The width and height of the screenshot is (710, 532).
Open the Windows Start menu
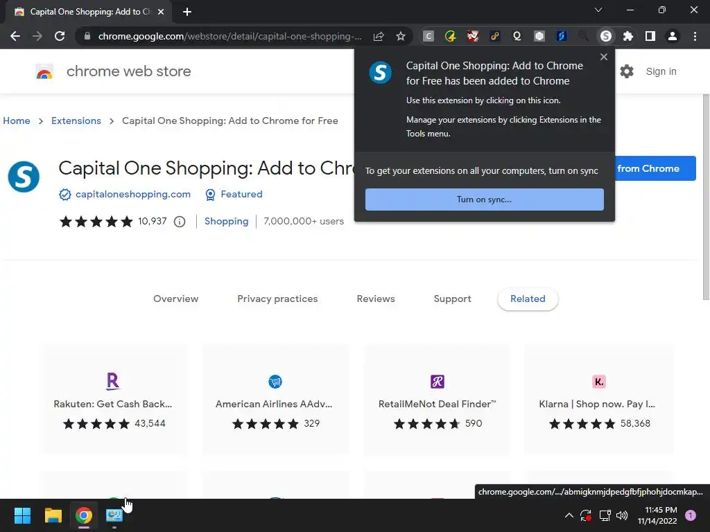coord(22,515)
